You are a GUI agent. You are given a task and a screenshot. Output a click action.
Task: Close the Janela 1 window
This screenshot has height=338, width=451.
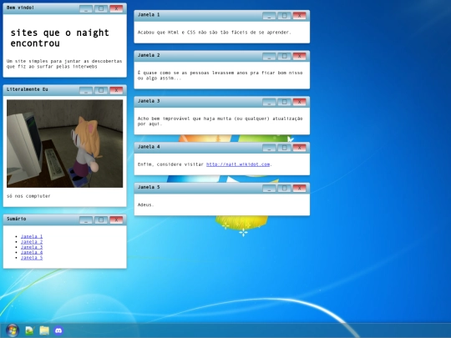click(x=300, y=16)
